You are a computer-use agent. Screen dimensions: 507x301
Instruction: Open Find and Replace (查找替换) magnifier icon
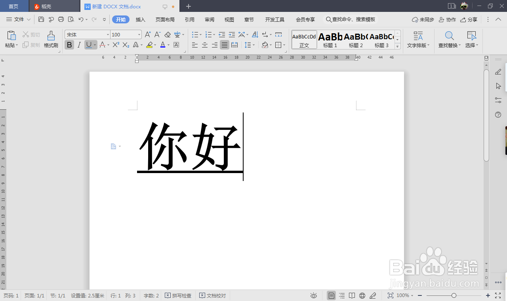[449, 36]
